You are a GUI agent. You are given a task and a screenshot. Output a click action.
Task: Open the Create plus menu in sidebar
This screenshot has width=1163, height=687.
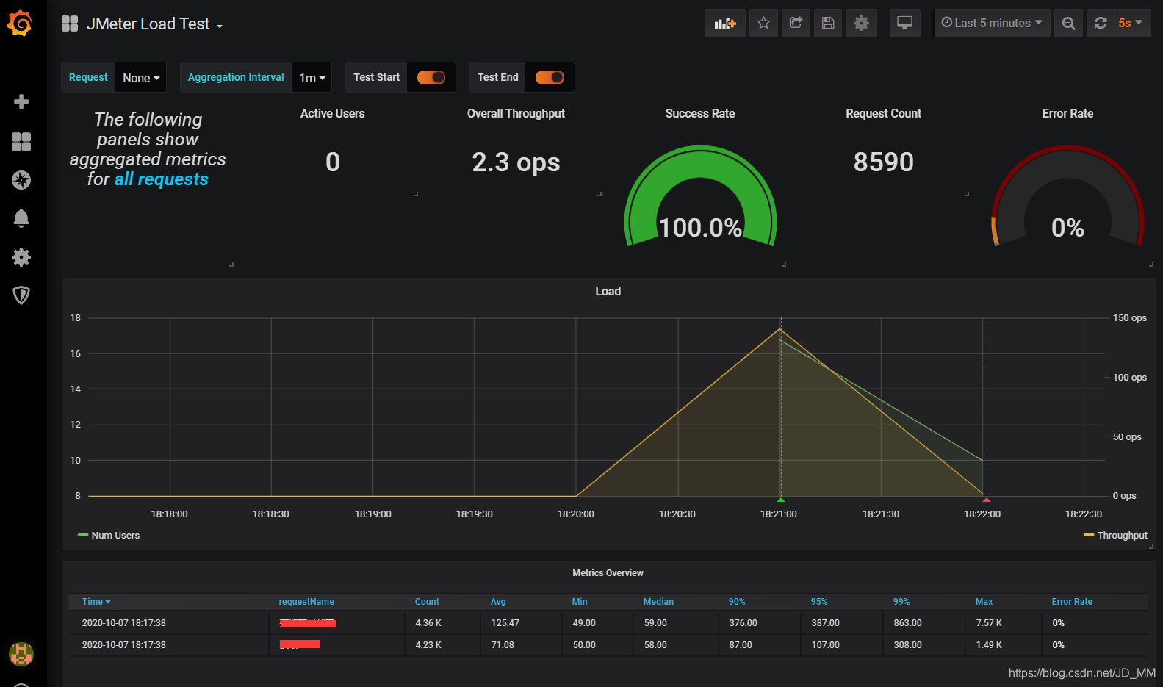point(21,101)
